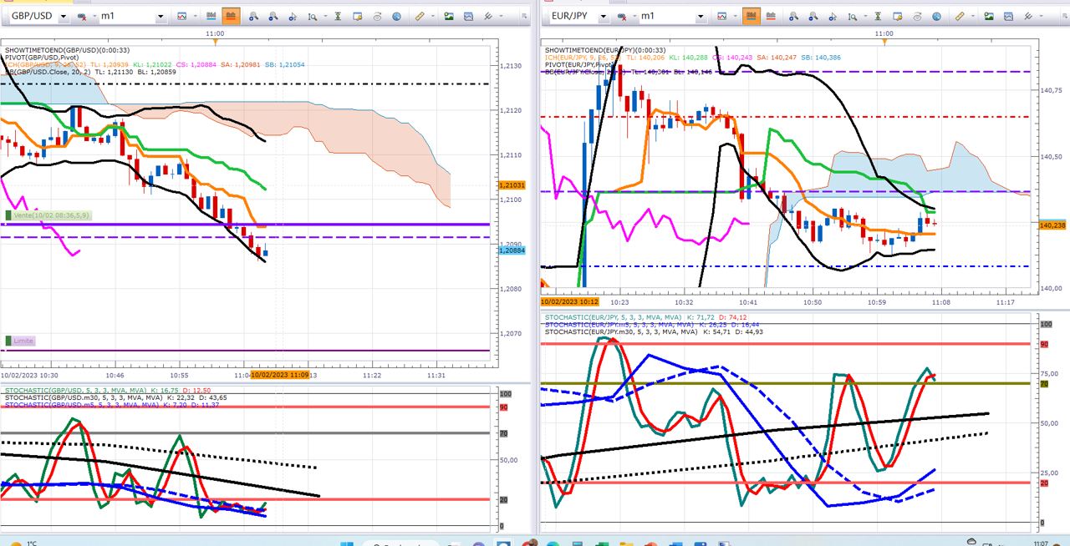Screen dimensions: 1070x546
Task: Select the ruler drawing tool in EUR/JPY toolbar
Action: [960, 16]
